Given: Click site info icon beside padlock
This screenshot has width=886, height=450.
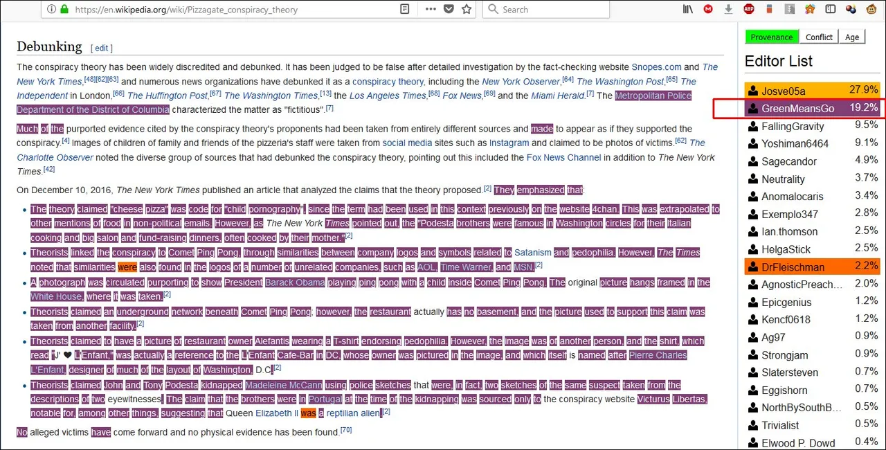Looking at the screenshot, I should click(x=51, y=10).
